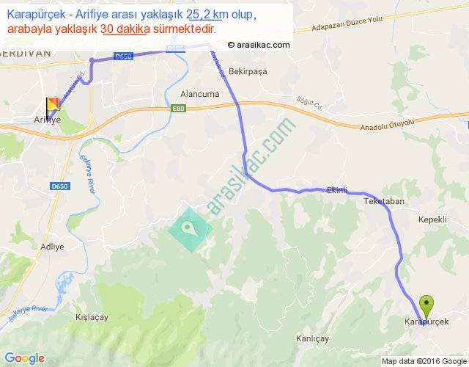Click the Teketaban village label
Image resolution: width=469 pixels, height=367 pixels.
384,201
